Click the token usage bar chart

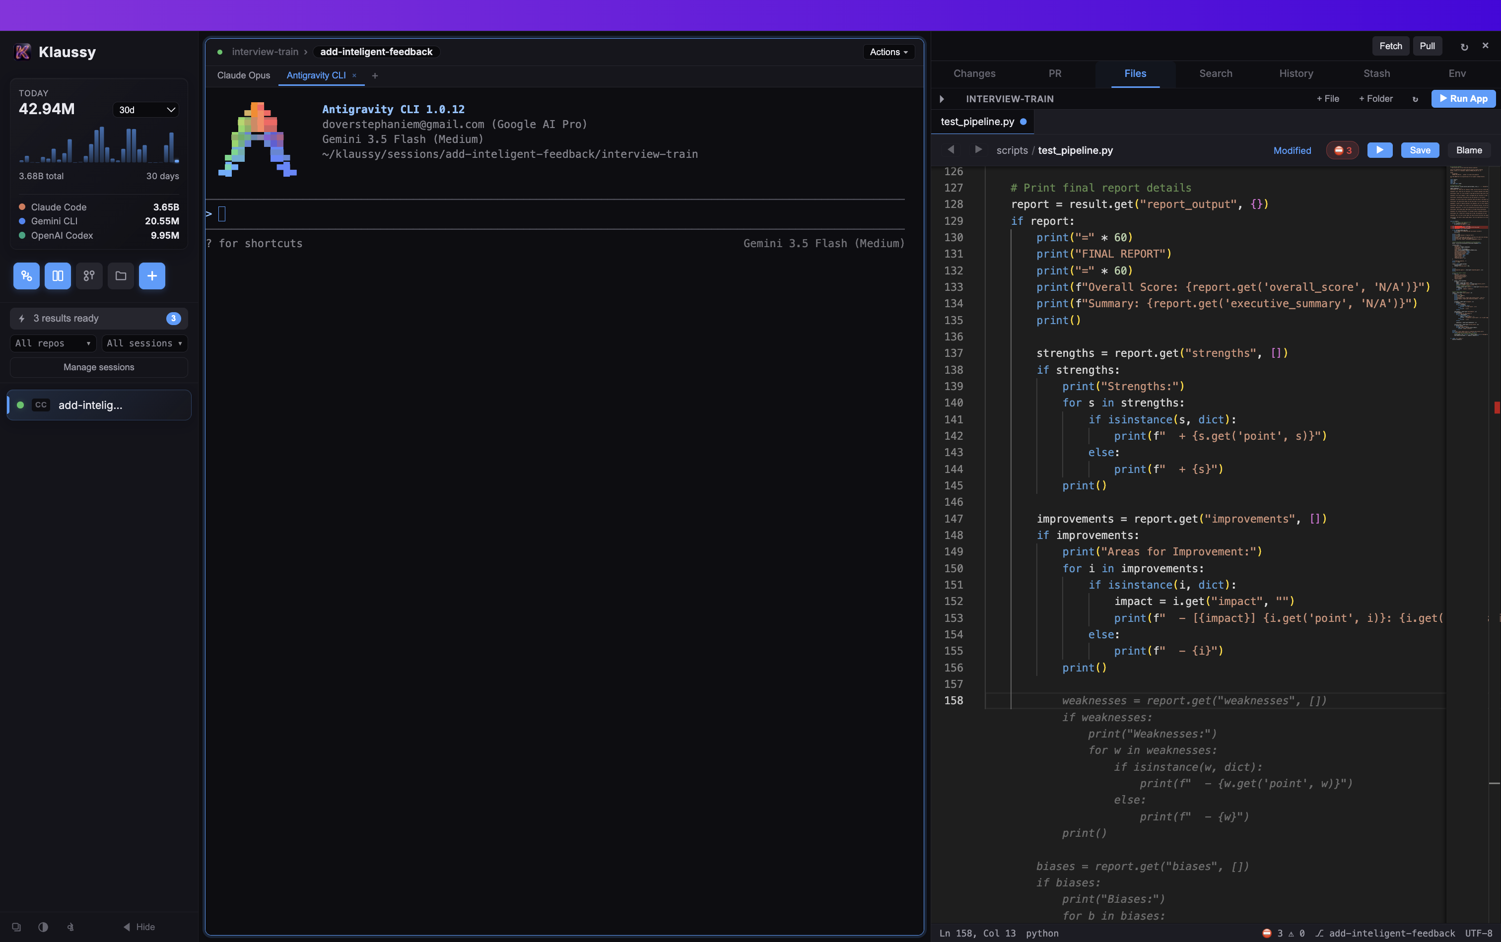pyautogui.click(x=99, y=144)
